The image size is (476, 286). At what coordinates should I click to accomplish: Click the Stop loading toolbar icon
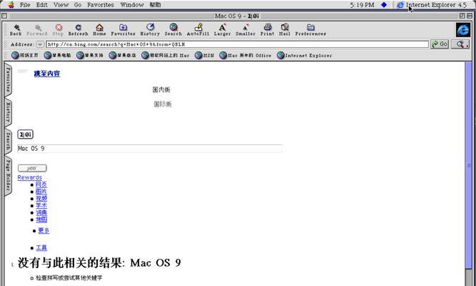click(58, 30)
